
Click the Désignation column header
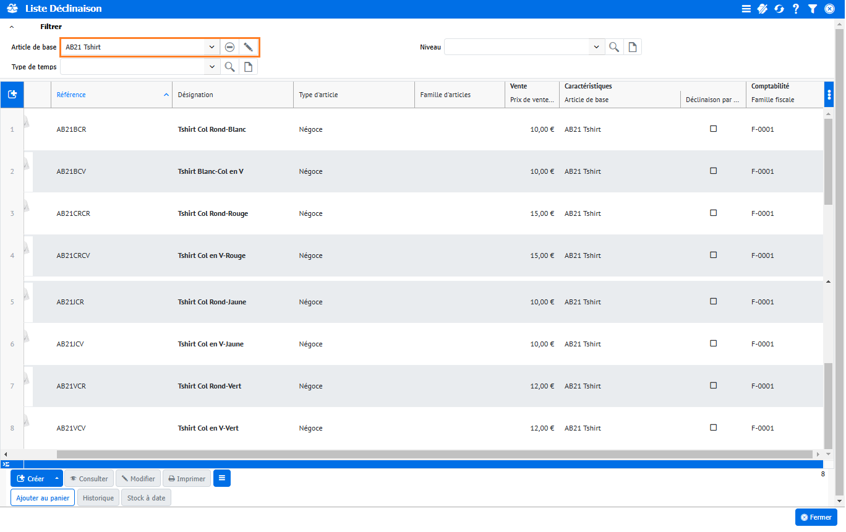click(195, 95)
